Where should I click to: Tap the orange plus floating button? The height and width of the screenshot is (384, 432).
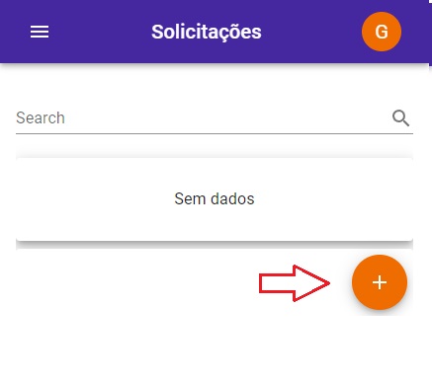pos(380,282)
